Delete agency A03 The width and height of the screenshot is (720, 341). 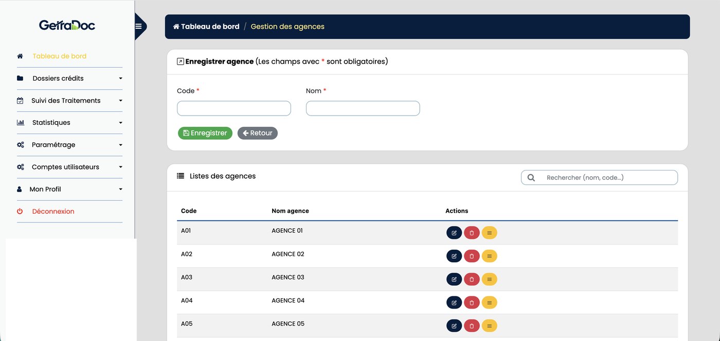[472, 279]
